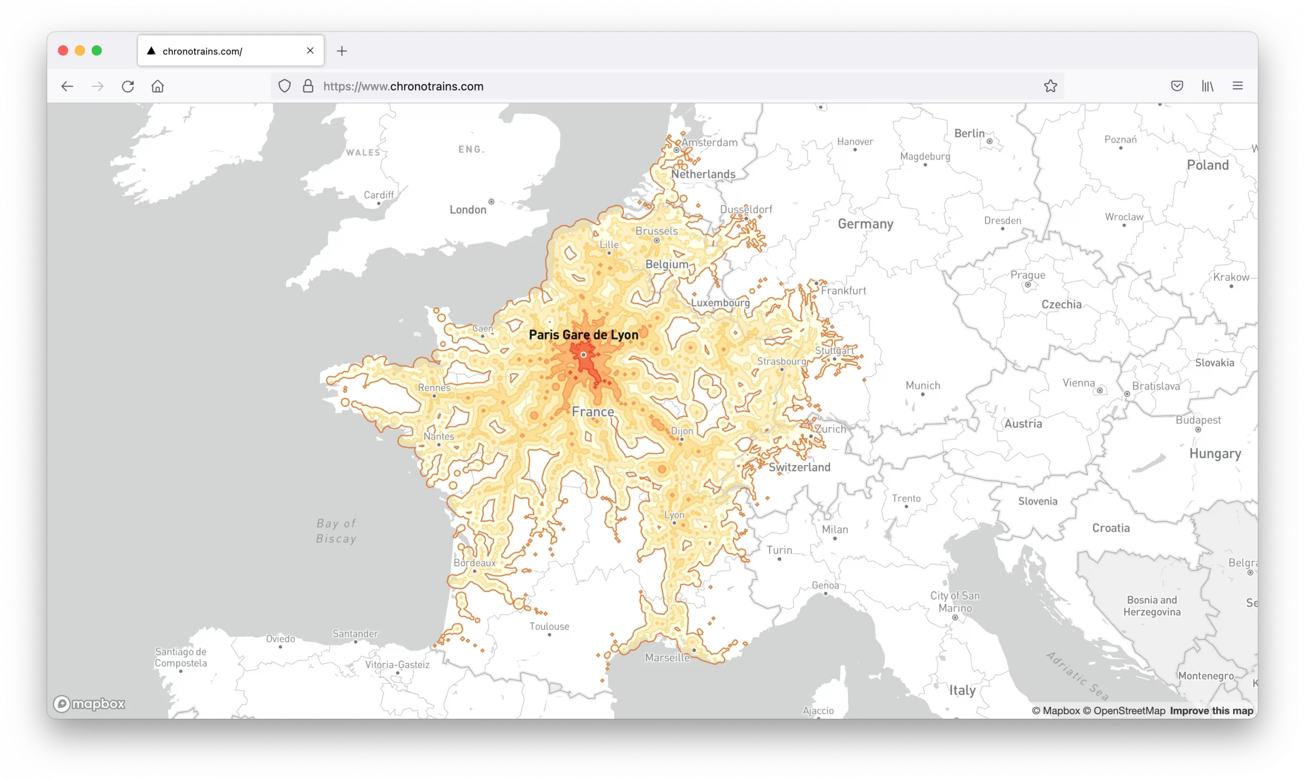1305x781 pixels.
Task: Click the Paris Gare de Lyon station label
Action: [x=584, y=335]
